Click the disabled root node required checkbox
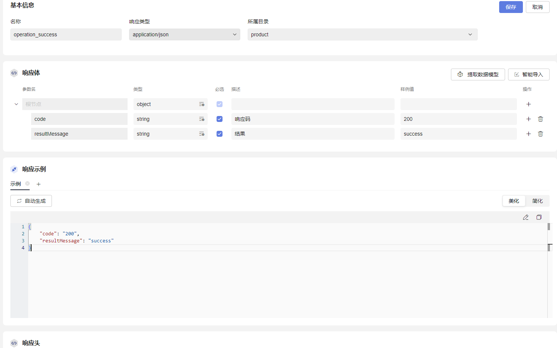557x348 pixels. coord(220,104)
